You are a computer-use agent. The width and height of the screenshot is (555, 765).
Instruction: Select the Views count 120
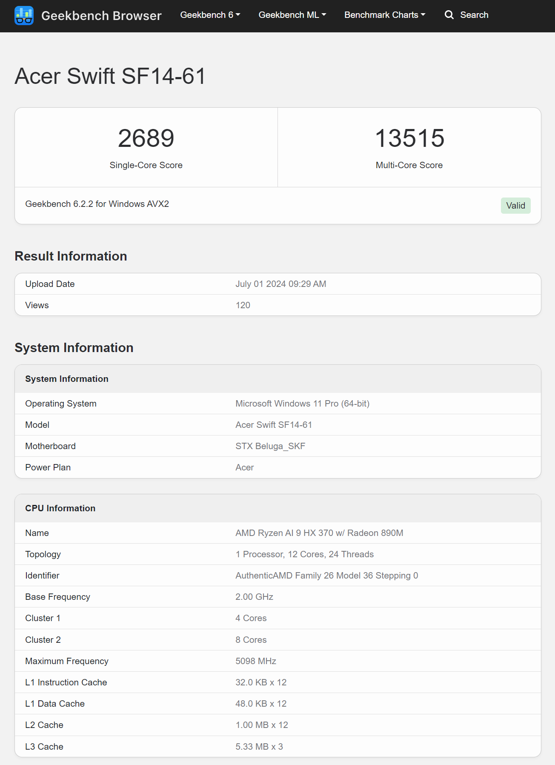[243, 305]
